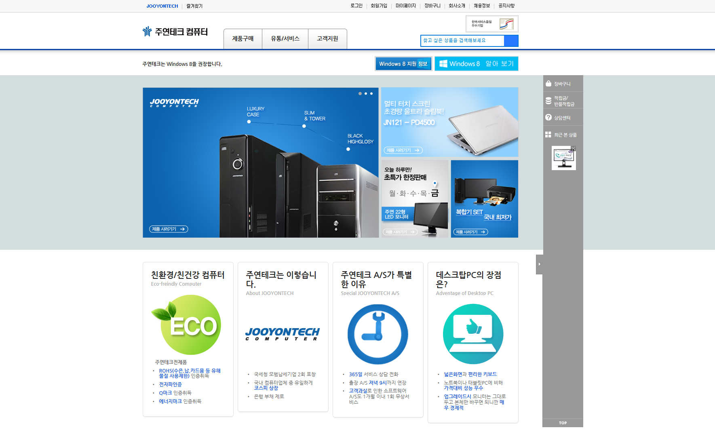Open the 제품구매 tab
Viewport: 715px width, 432px height.
point(243,39)
